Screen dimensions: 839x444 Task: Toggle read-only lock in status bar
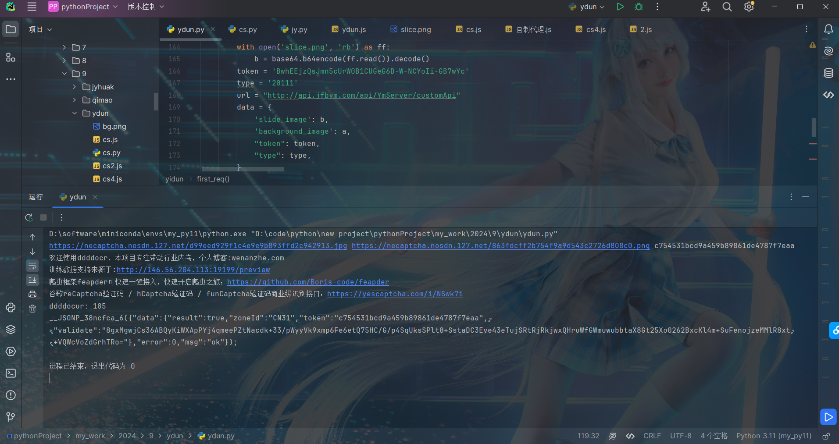point(825,436)
